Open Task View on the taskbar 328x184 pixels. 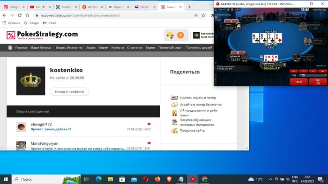(x=86, y=179)
